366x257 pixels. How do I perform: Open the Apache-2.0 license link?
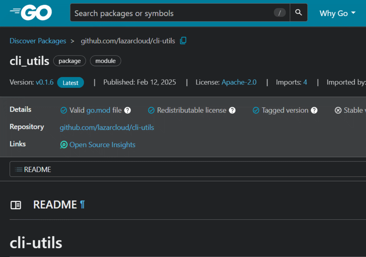point(239,82)
